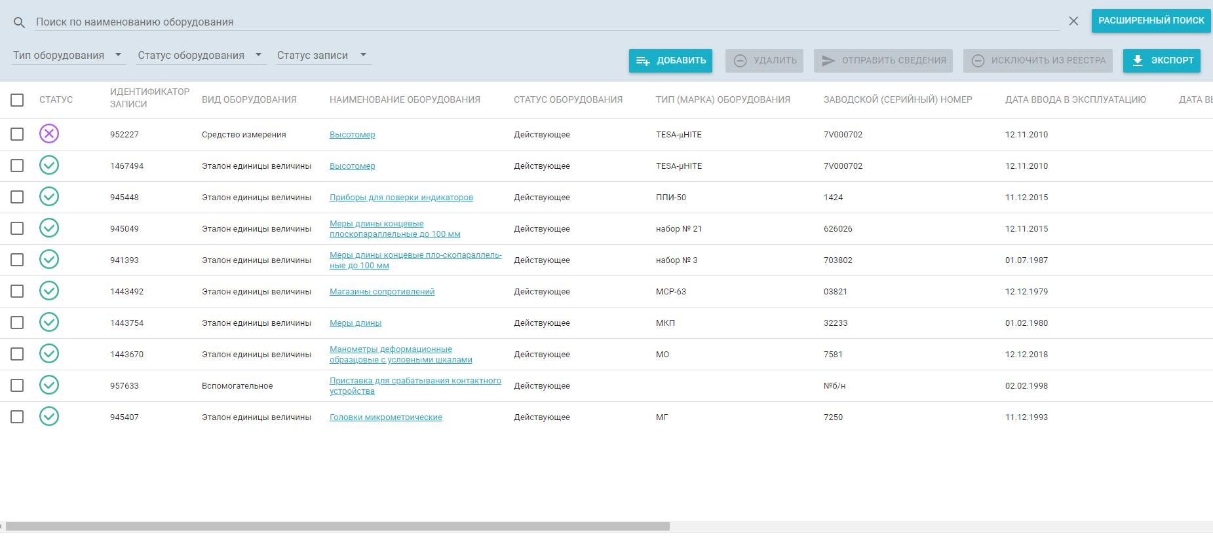
Task: Click the green status icon for record 1443492
Action: [x=49, y=291]
